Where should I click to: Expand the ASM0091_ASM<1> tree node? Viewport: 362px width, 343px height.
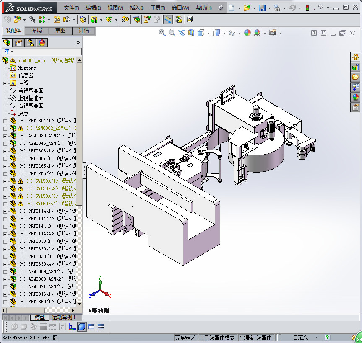pos(5,287)
